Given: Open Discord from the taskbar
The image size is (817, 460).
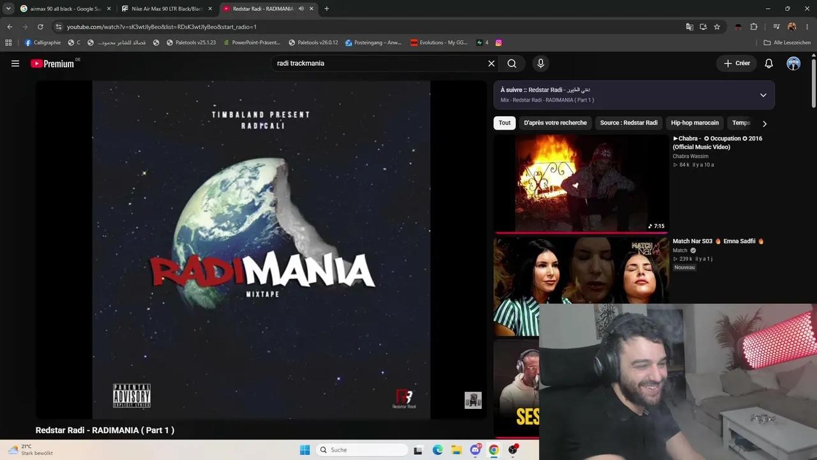Looking at the screenshot, I should coord(476,450).
